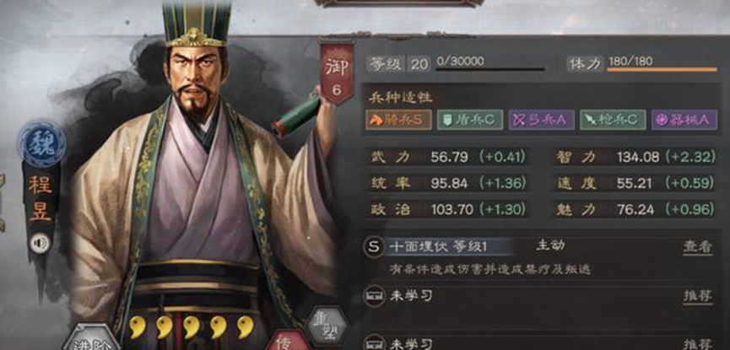Select the 弓兵A troop badge
The height and width of the screenshot is (350, 730).
tap(541, 120)
